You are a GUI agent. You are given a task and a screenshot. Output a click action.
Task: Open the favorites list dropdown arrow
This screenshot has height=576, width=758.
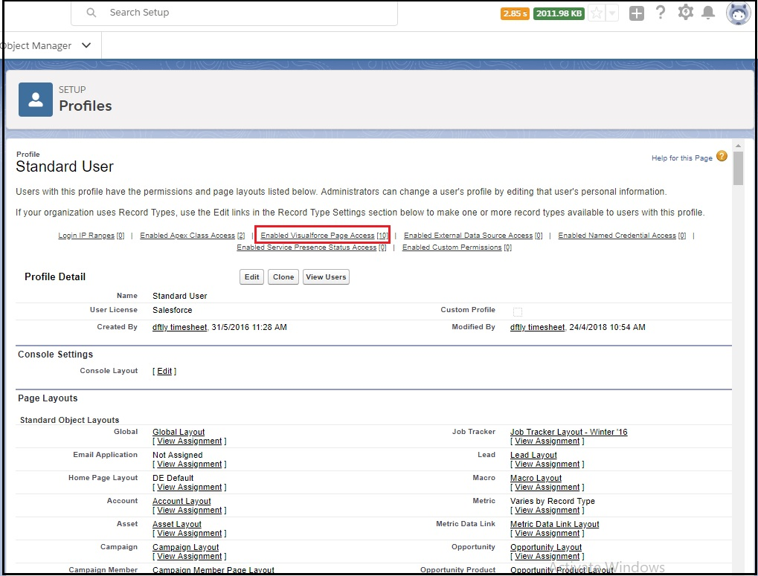[x=612, y=13]
